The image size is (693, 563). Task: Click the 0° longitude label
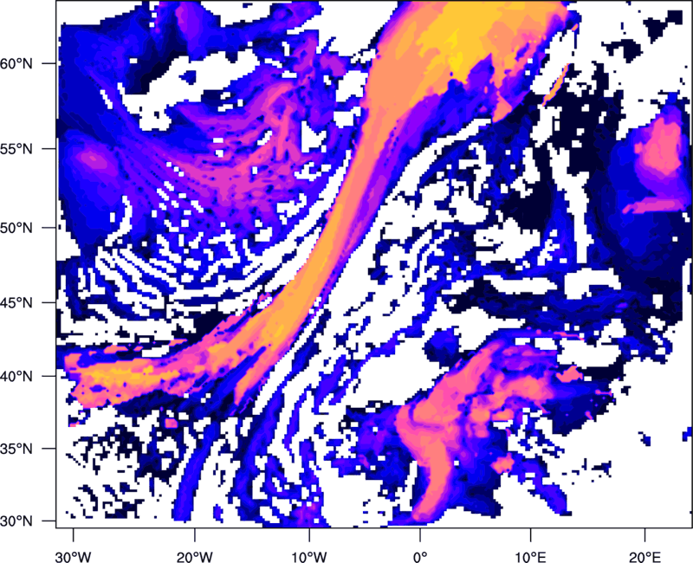(x=420, y=557)
